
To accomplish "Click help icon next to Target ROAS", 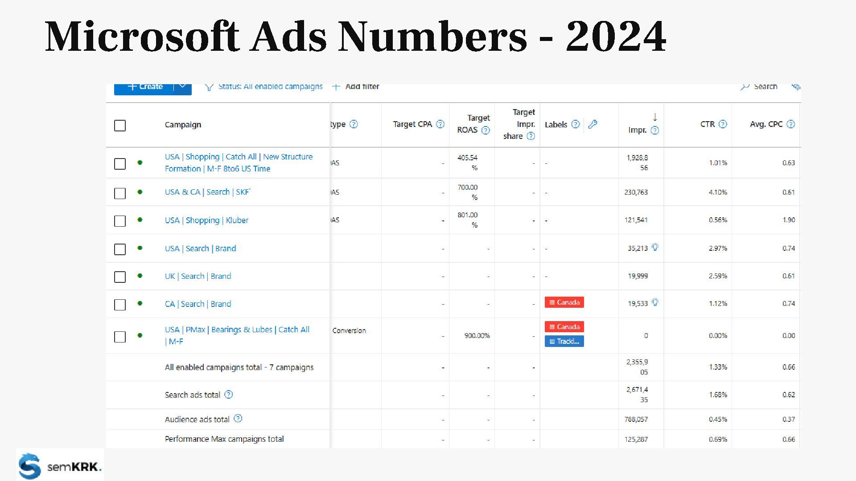I will pyautogui.click(x=486, y=130).
